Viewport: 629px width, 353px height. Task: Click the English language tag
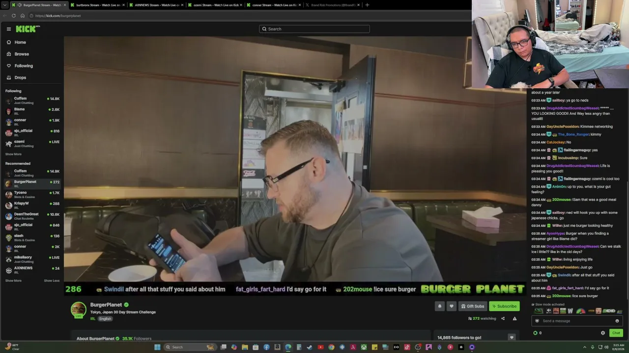[105, 319]
